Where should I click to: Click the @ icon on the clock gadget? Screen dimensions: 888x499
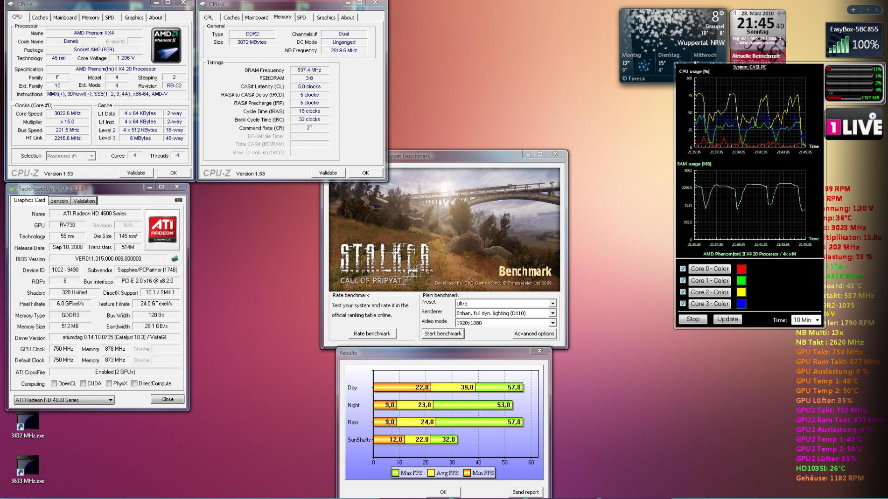click(780, 13)
